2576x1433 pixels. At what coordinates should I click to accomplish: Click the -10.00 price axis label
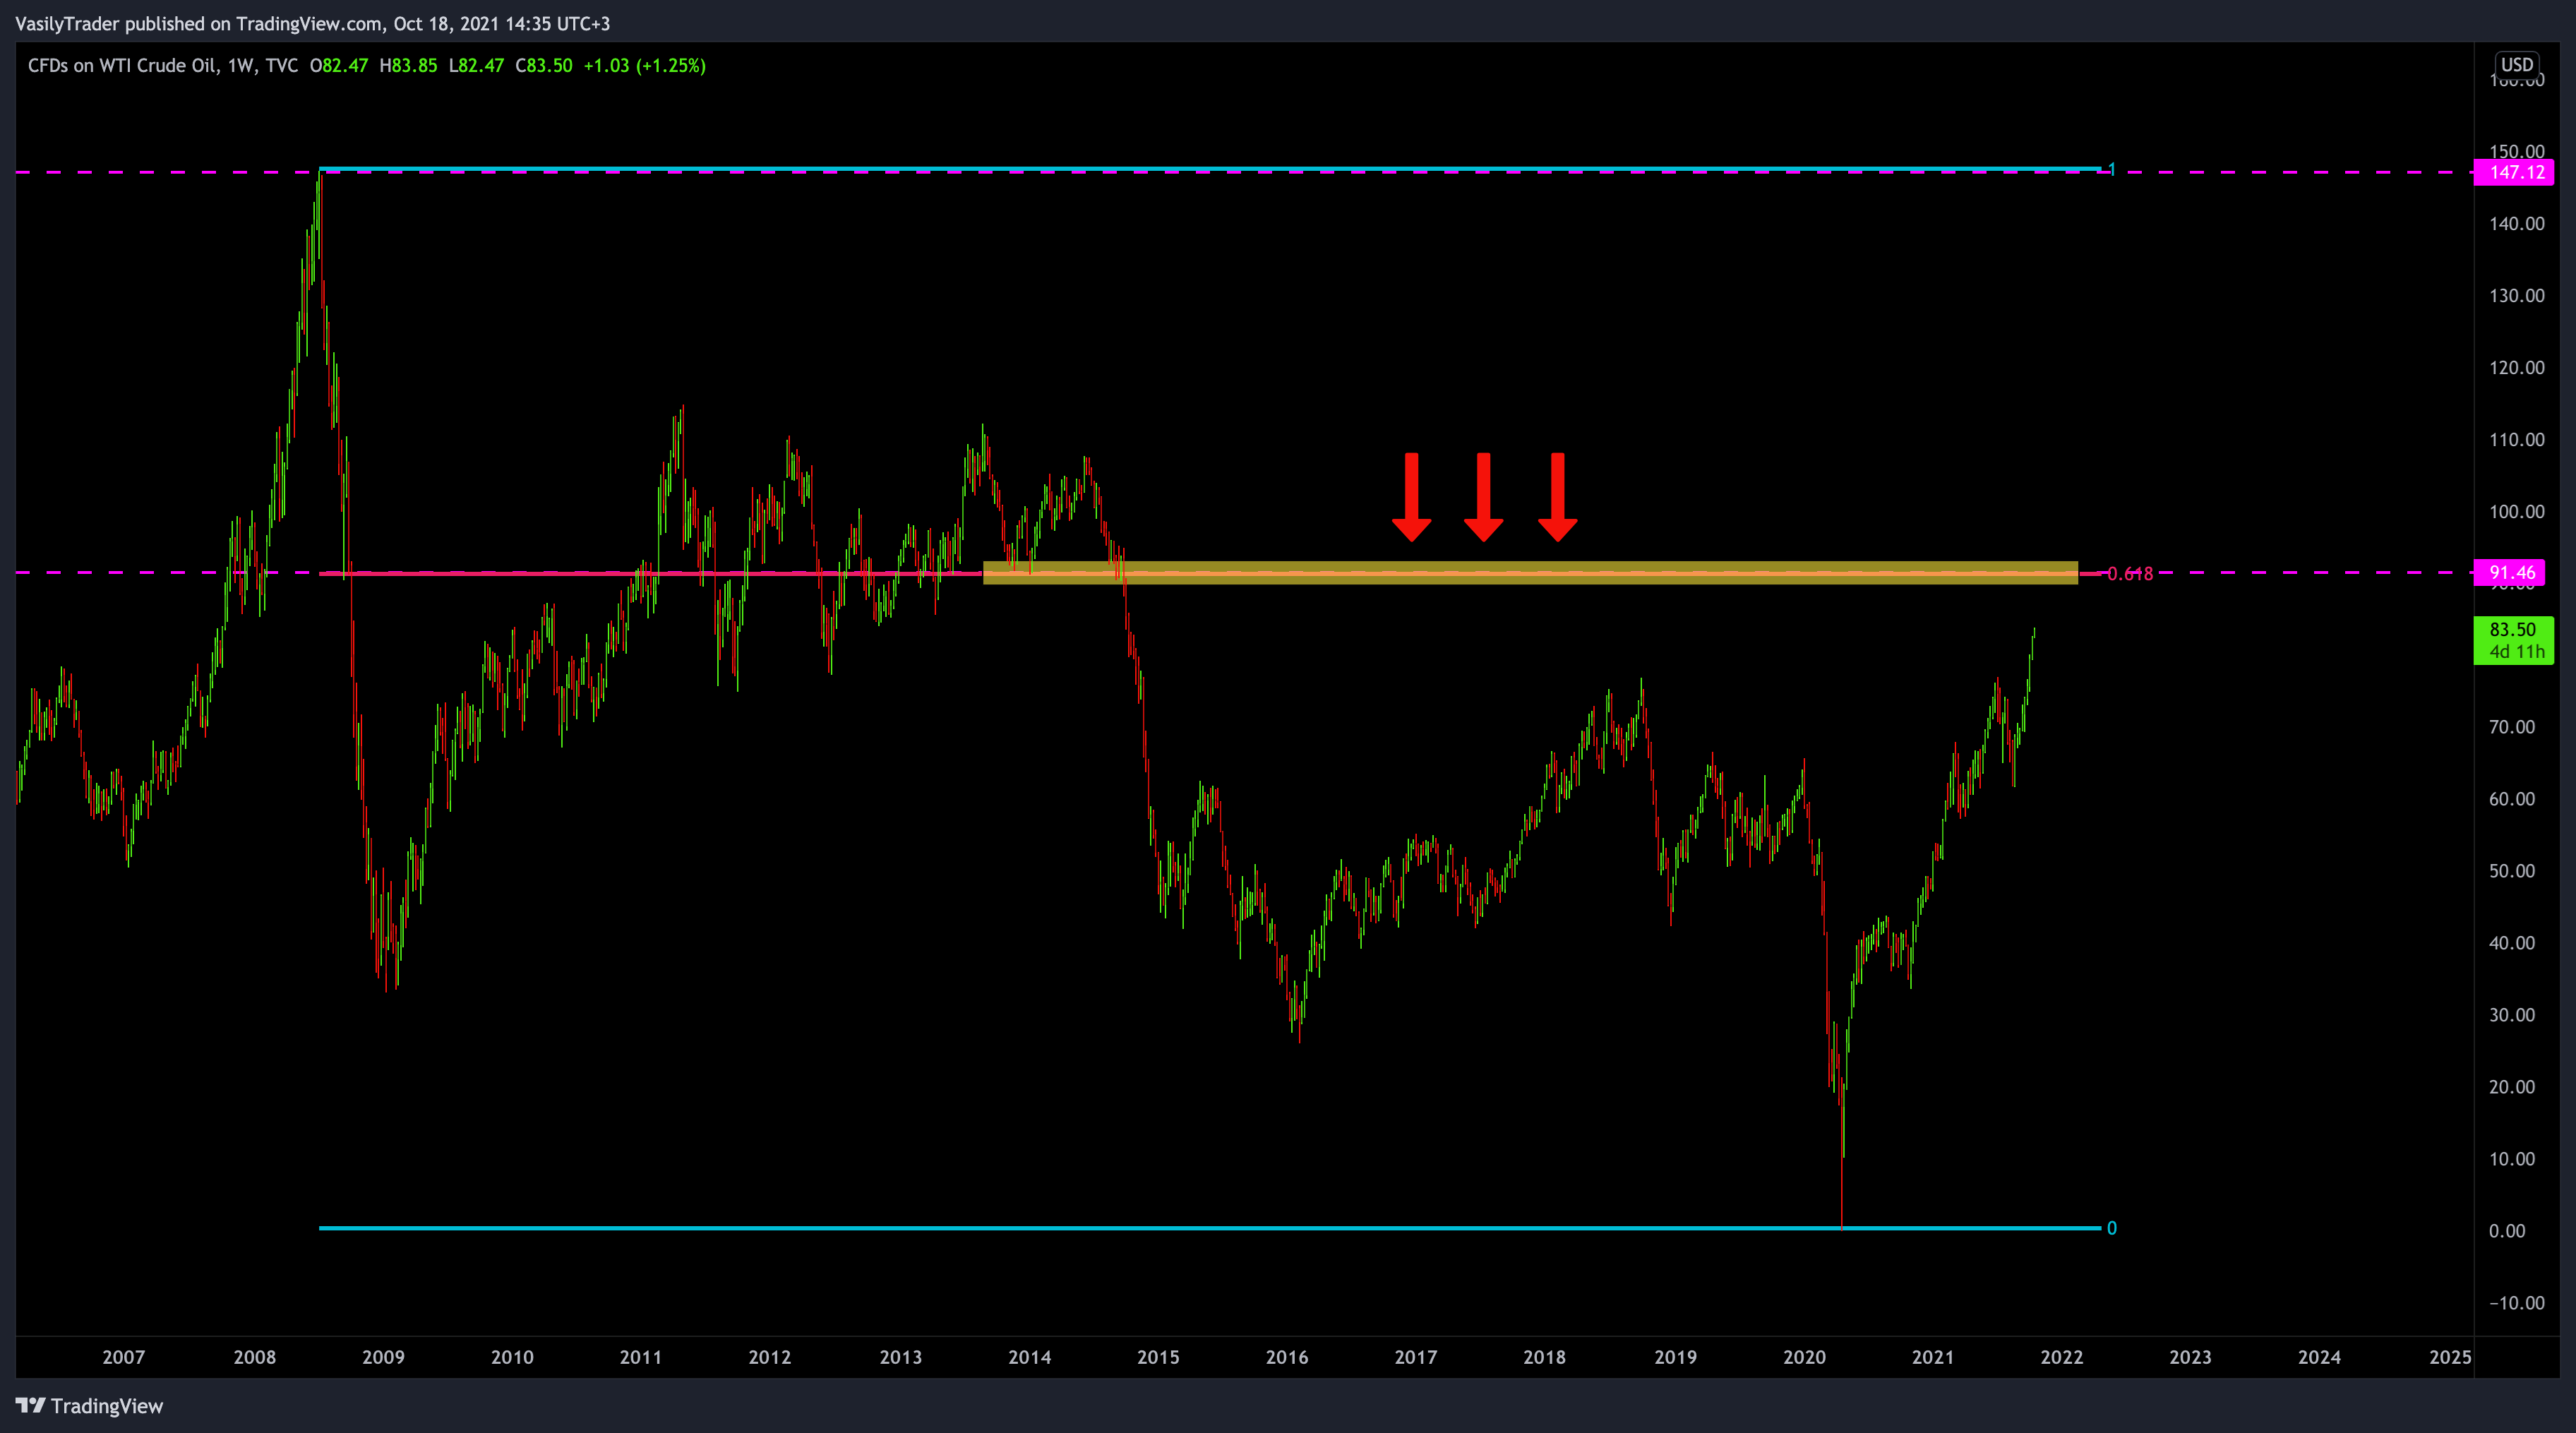[x=2517, y=1303]
